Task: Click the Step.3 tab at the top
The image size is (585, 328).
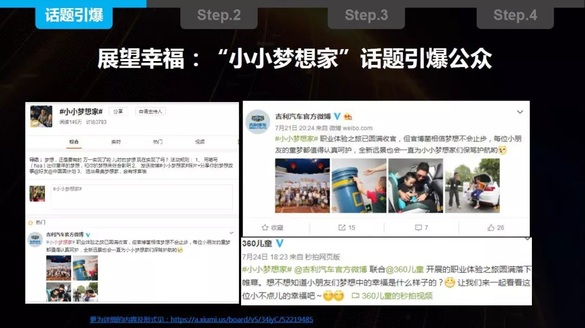Action: coord(366,15)
